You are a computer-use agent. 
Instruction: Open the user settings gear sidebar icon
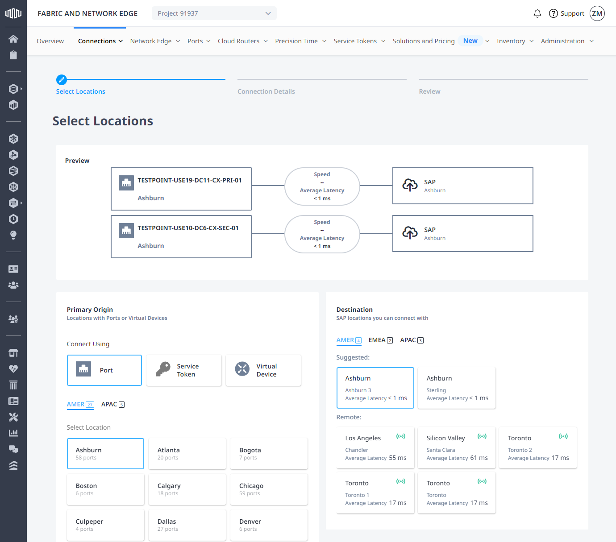coord(13,319)
